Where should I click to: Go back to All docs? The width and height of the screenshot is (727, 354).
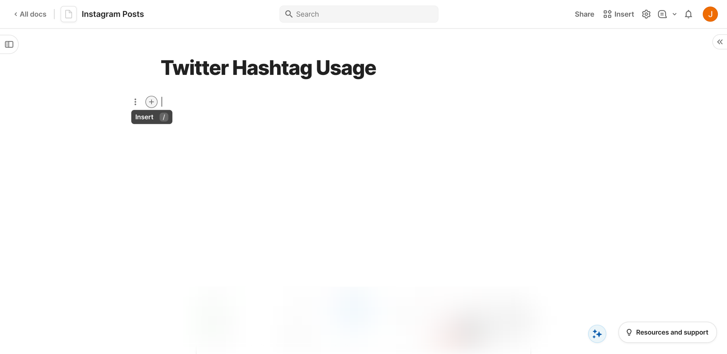pyautogui.click(x=30, y=14)
